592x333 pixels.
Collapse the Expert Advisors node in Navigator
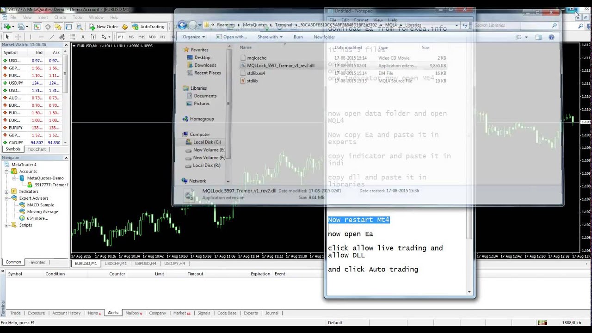pyautogui.click(x=7, y=198)
